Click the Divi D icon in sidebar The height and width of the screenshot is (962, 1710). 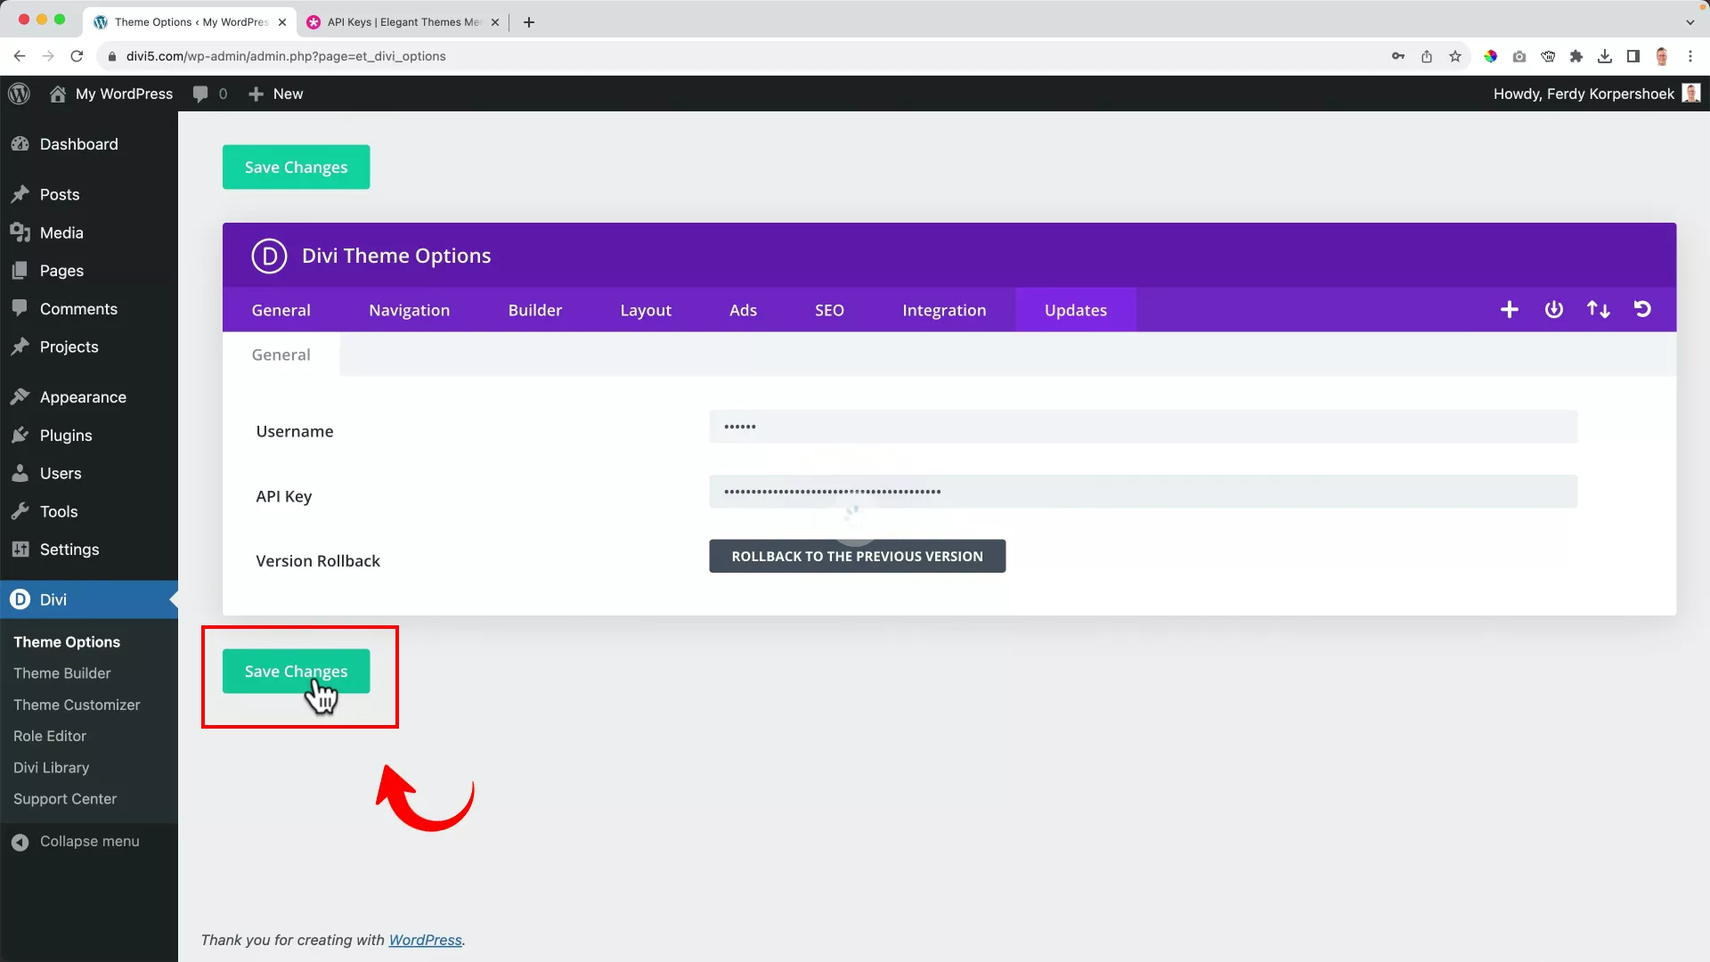20,599
